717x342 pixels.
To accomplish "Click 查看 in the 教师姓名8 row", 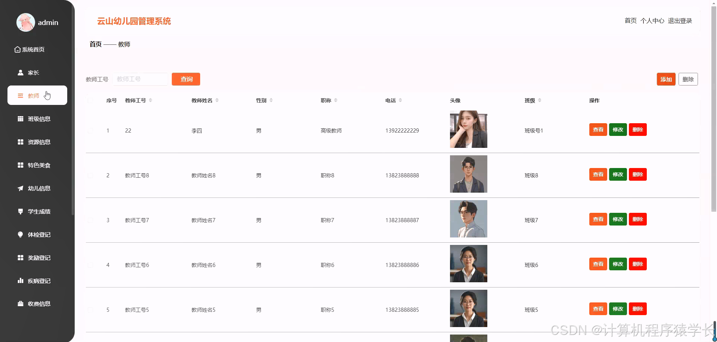I will [x=598, y=174].
